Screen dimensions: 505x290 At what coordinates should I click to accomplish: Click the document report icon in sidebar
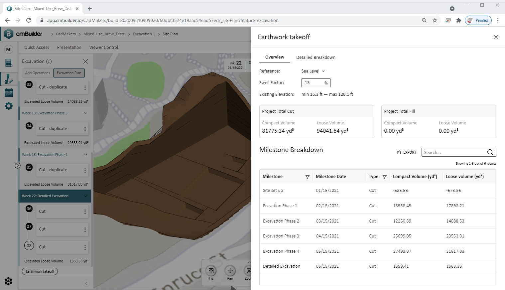[x=8, y=63]
